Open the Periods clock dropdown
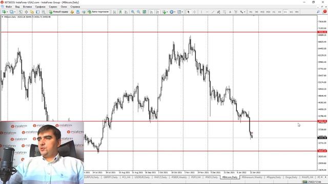Viewport: 328px width, 184px height. [172, 12]
